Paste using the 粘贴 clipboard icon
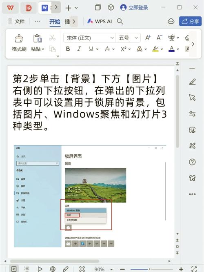This screenshot has width=204, height=272. 38,38
